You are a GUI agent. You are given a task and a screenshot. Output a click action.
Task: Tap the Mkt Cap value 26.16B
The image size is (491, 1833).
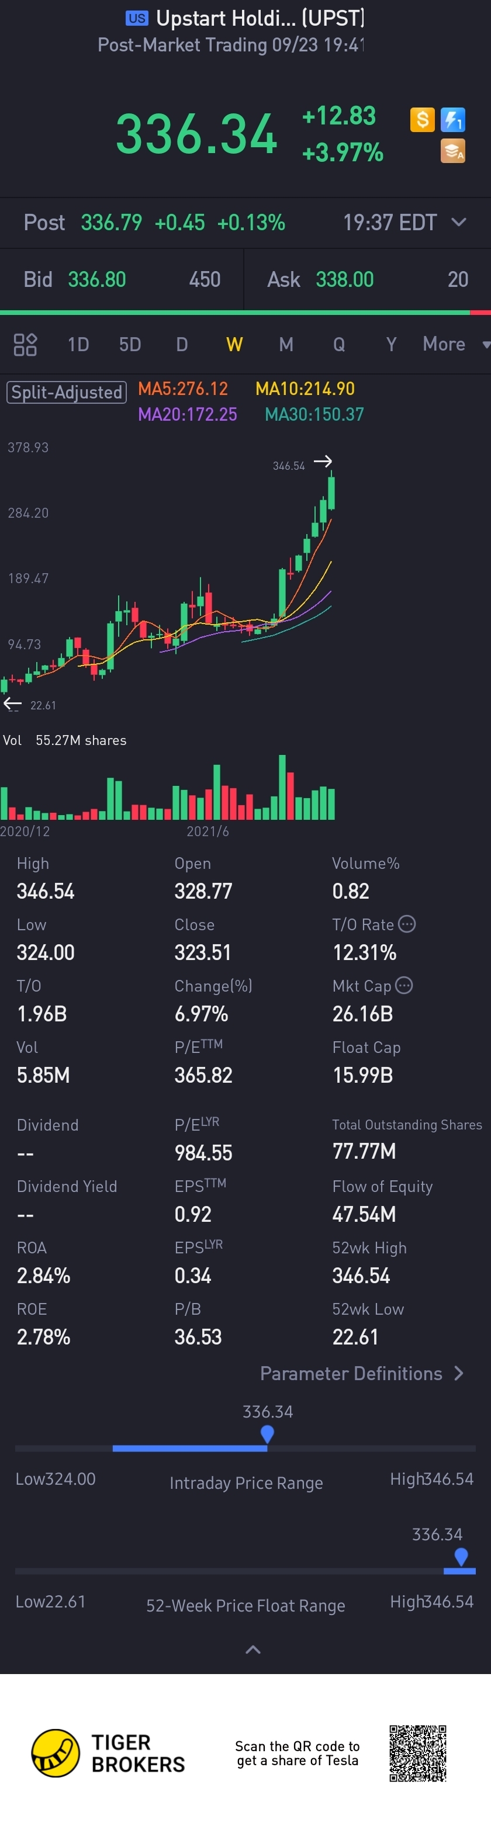click(362, 1013)
